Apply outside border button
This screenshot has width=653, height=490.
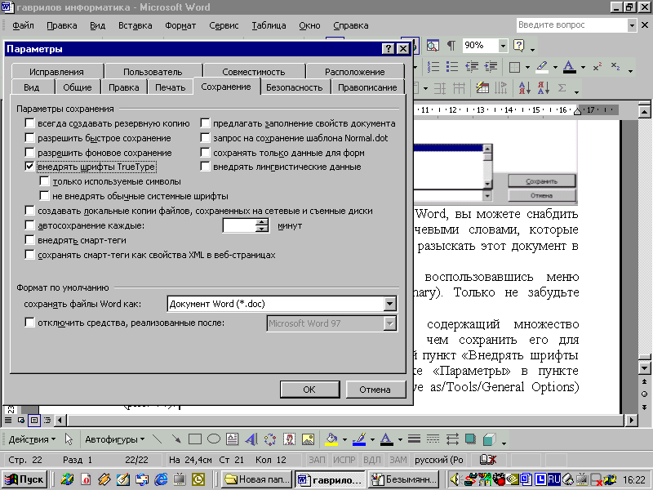coord(515,67)
